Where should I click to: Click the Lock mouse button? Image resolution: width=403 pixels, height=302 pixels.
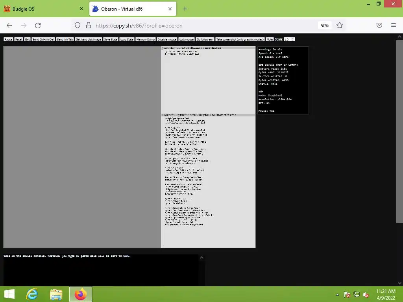tap(186, 39)
